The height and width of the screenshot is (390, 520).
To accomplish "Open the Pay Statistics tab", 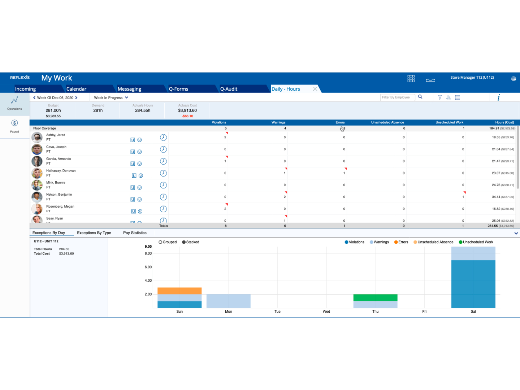I will point(135,233).
